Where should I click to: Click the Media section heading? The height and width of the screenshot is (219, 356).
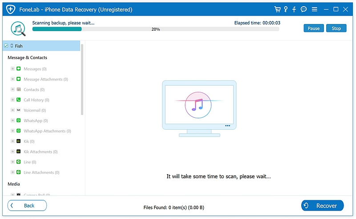coord(14,184)
